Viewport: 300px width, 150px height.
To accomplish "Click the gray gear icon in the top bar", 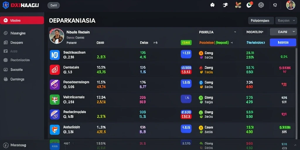I will [x=261, y=5].
